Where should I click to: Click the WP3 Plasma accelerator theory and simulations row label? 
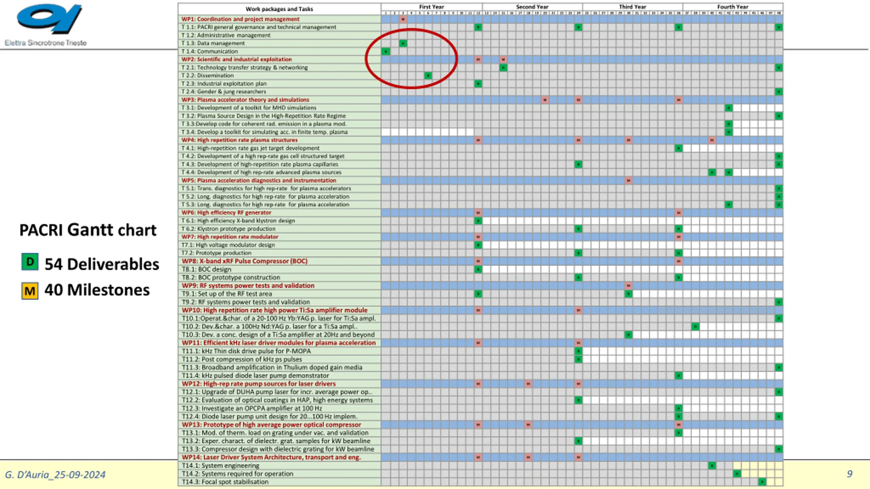(x=245, y=100)
